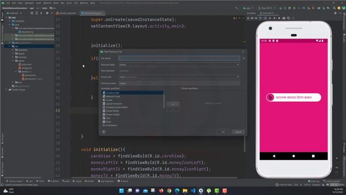Collapse the res folder in project tree

pos(10,47)
